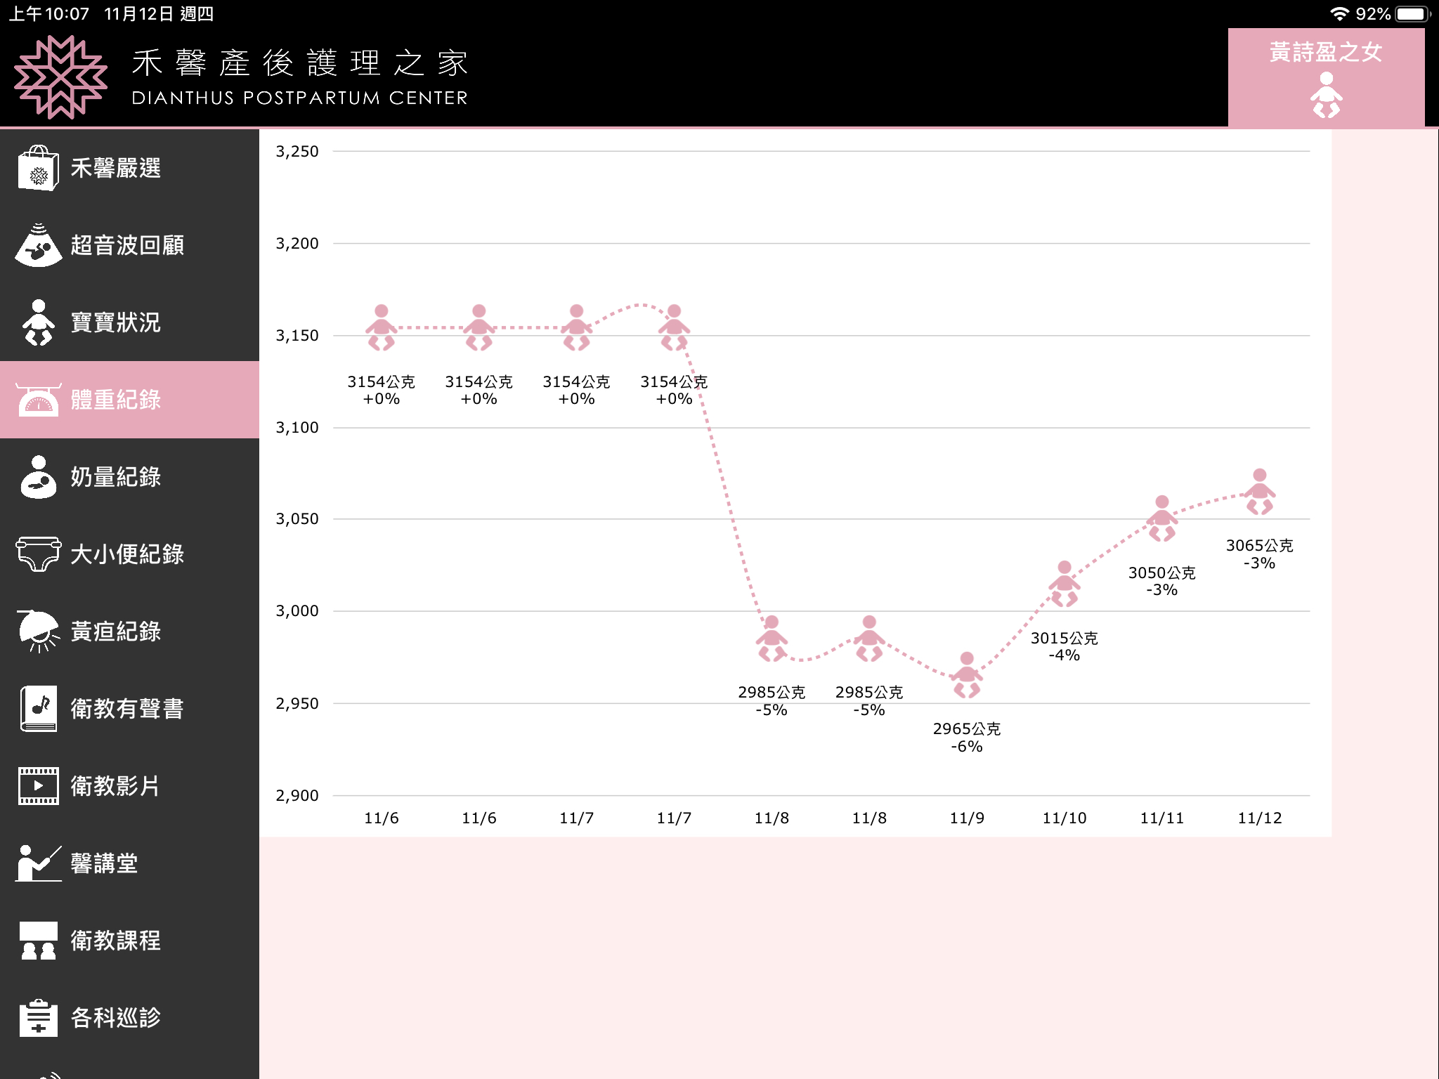Tap the first 2985公克 marker on 11/8

(x=771, y=639)
